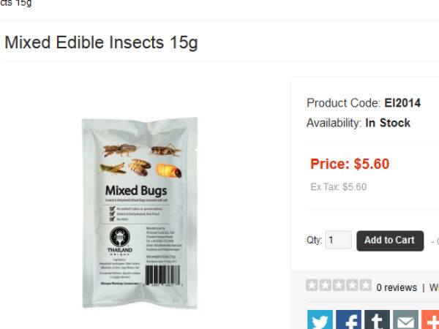Share the product on Tumblr
This screenshot has height=329, width=439.
[x=377, y=319]
